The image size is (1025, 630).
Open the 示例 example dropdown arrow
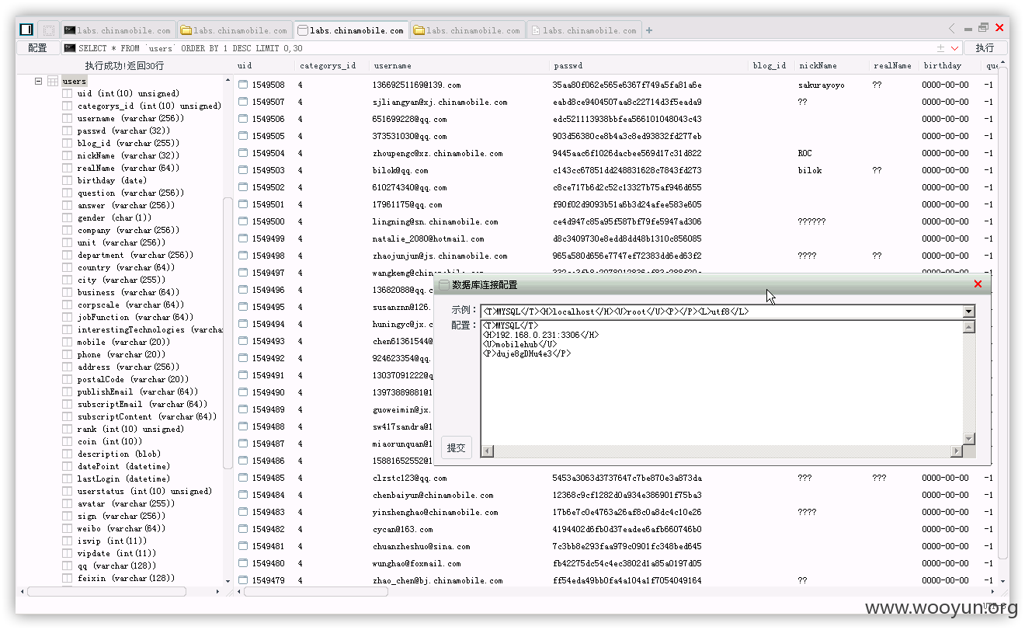point(968,312)
